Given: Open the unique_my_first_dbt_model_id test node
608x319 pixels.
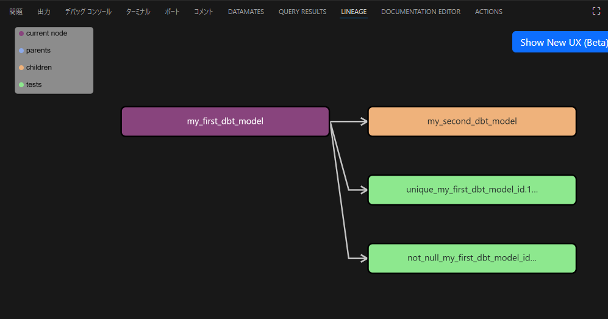Looking at the screenshot, I should (x=472, y=190).
